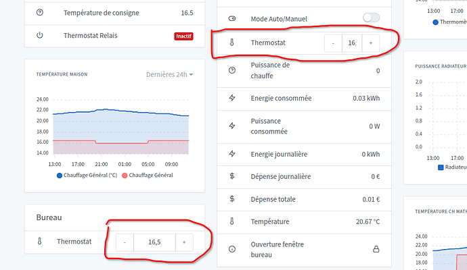Open the Dernières 24h dropdown

click(x=170, y=74)
